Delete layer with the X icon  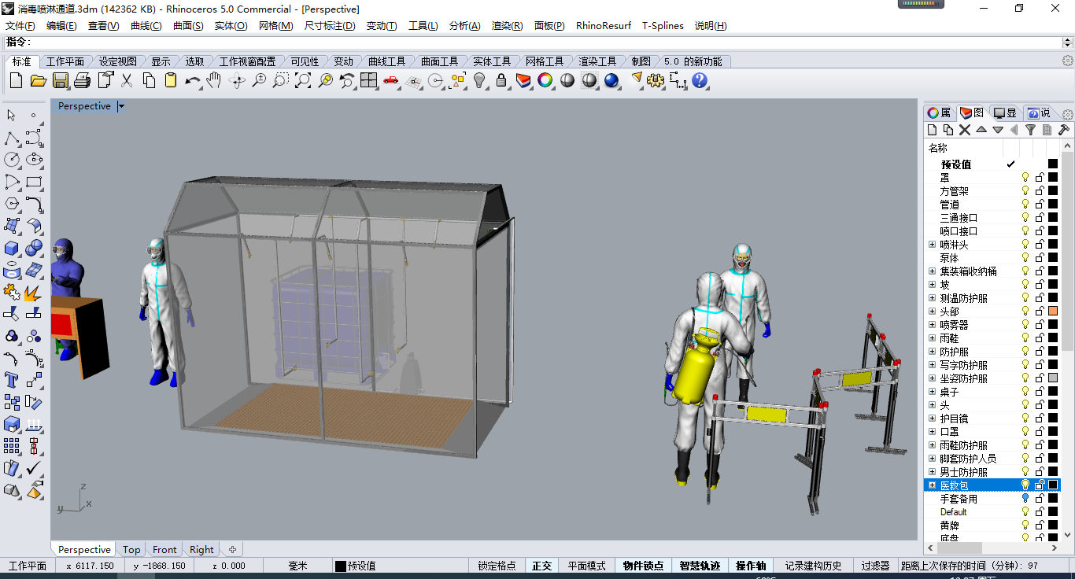coord(965,130)
